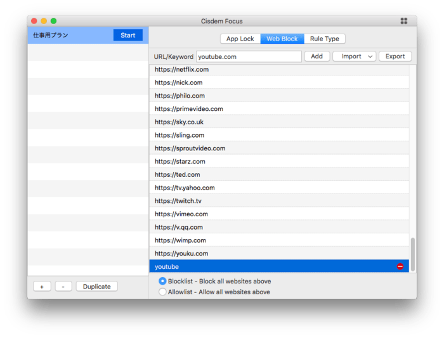Screen dimensions: 444x338
Task: Remove plan with minus button
Action: tap(63, 287)
